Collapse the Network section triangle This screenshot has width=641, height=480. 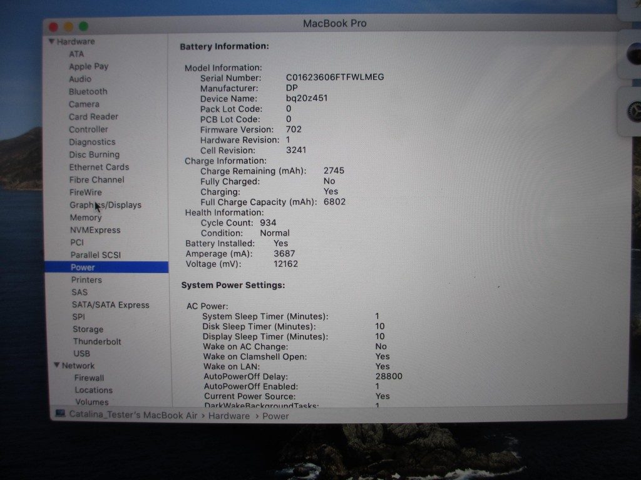(57, 365)
